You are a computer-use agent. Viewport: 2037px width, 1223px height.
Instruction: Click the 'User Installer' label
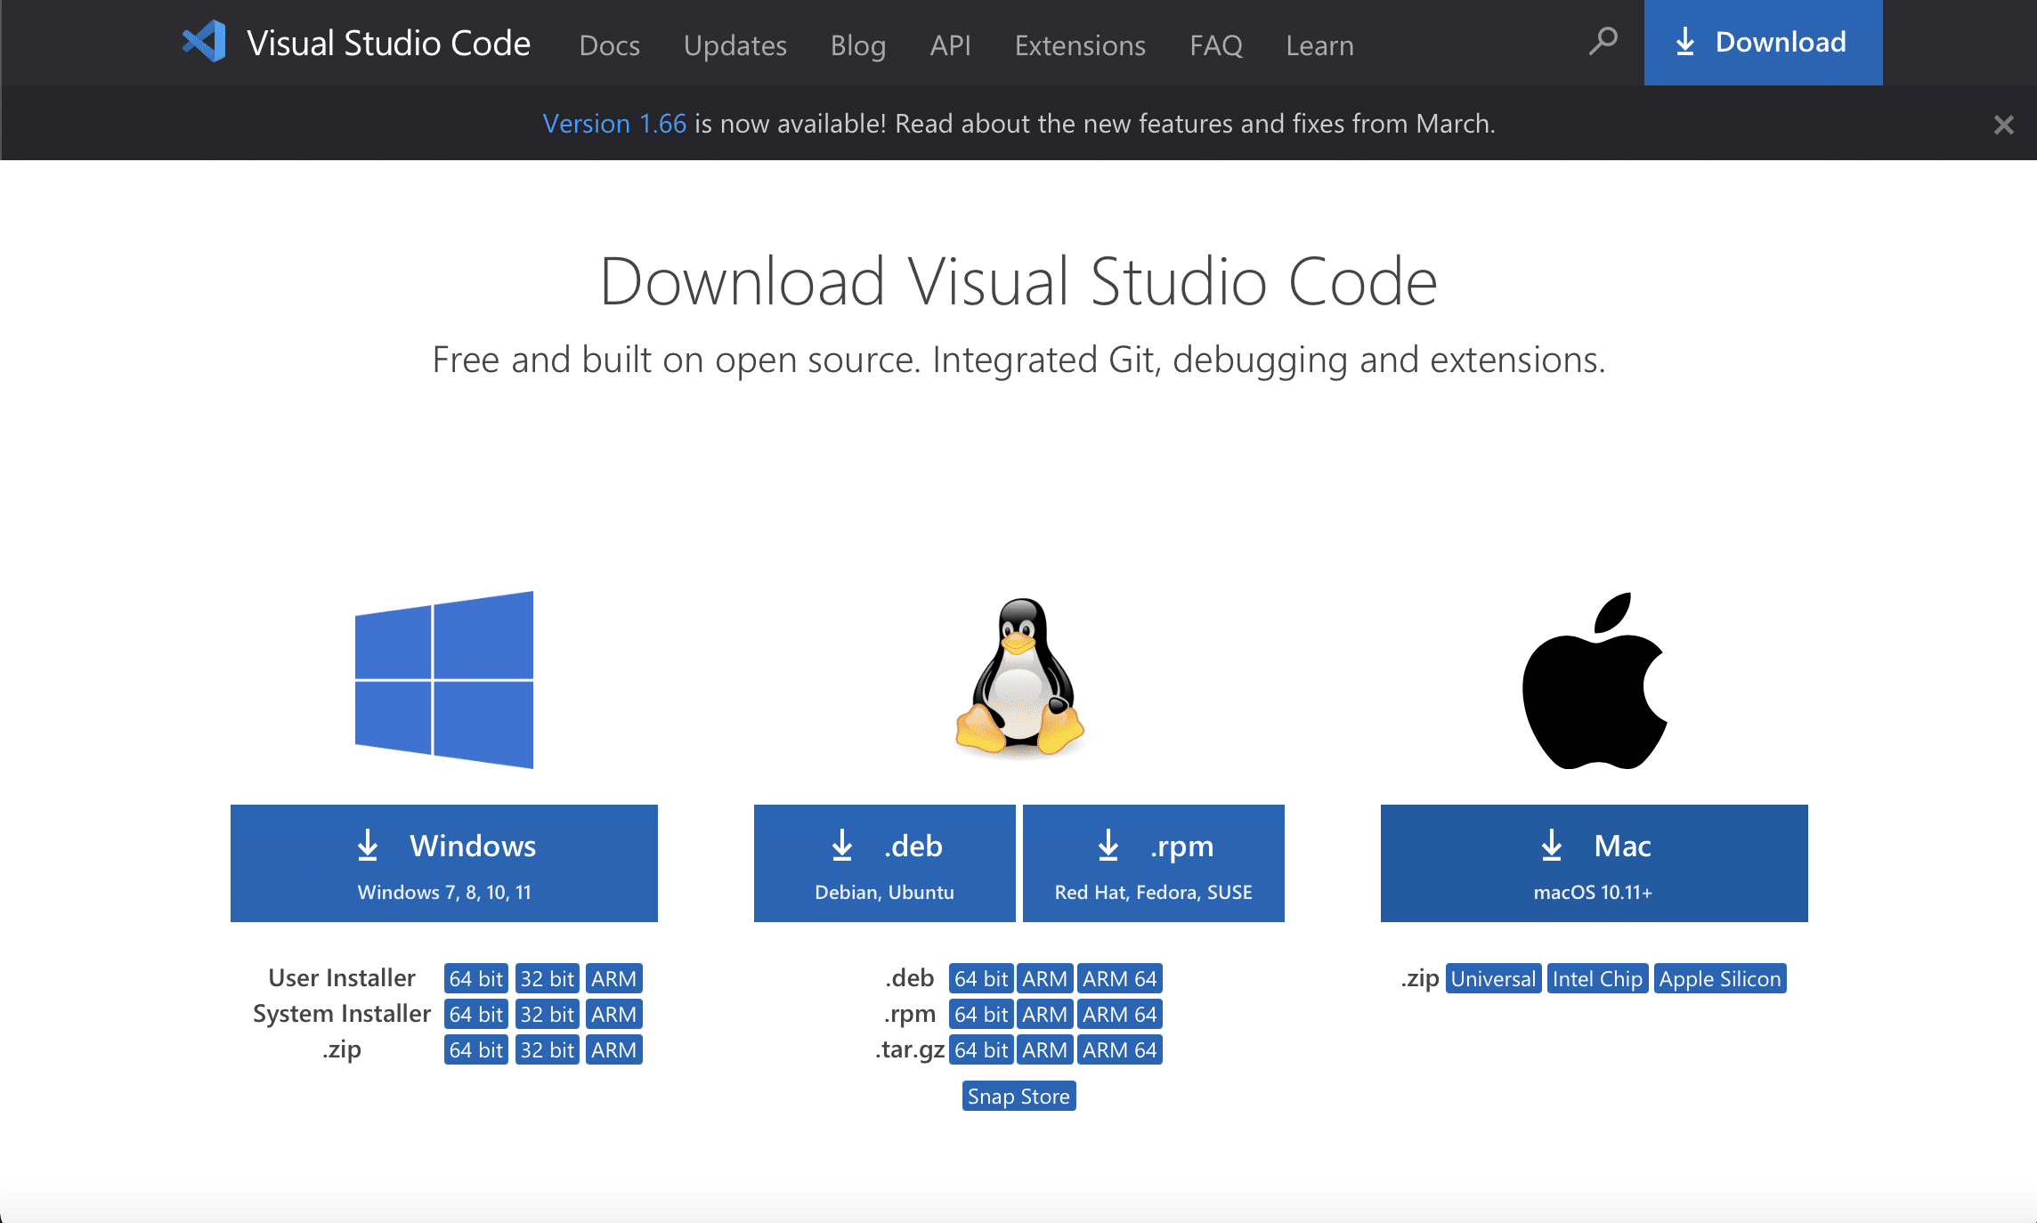pyautogui.click(x=342, y=977)
